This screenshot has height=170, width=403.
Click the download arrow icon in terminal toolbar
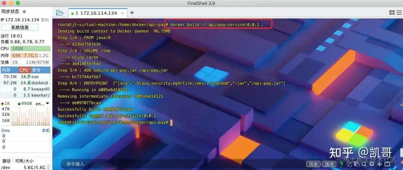click(379, 164)
